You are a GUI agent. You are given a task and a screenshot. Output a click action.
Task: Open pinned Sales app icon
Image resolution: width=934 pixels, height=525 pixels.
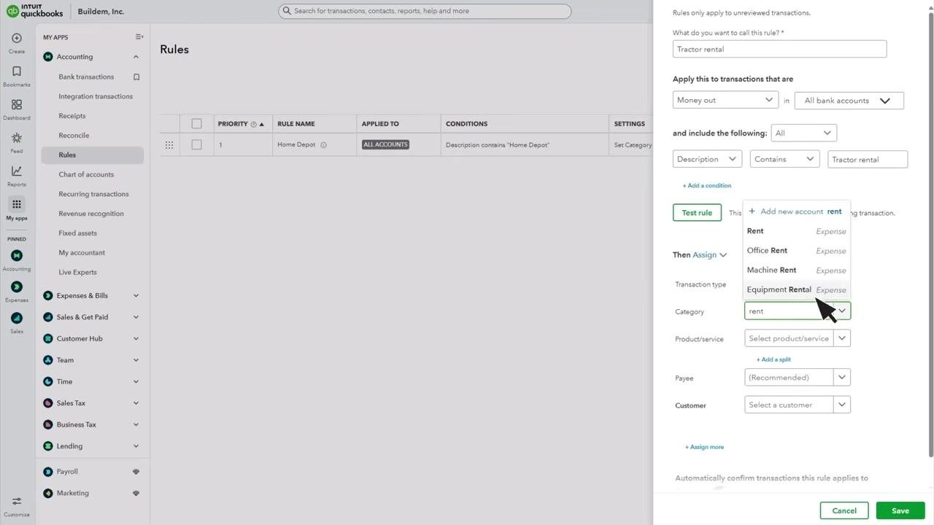click(17, 318)
